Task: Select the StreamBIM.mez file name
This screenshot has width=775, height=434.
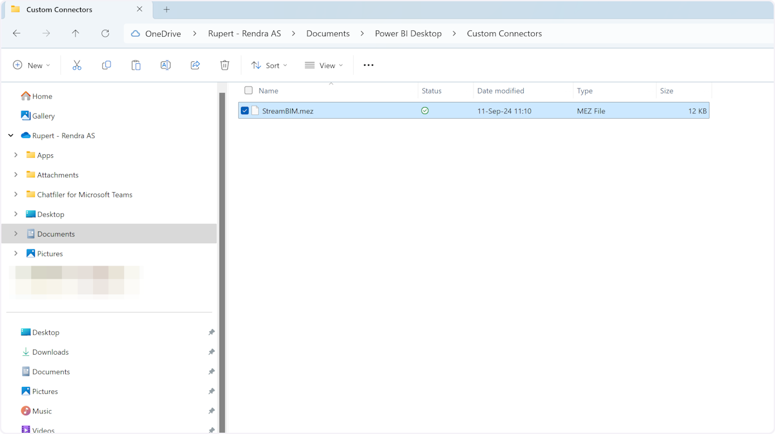Action: pyautogui.click(x=288, y=111)
